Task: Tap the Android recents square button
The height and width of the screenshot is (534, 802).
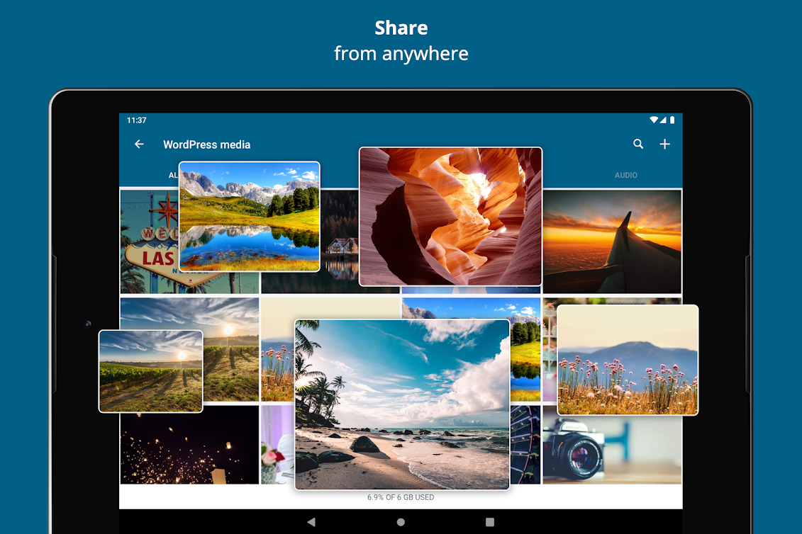Action: (x=490, y=522)
